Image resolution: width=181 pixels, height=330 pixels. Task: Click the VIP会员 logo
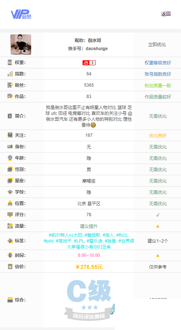(21, 14)
